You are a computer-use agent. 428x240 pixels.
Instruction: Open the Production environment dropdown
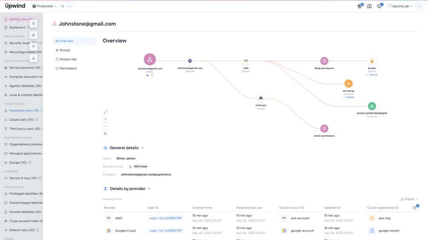44,6
